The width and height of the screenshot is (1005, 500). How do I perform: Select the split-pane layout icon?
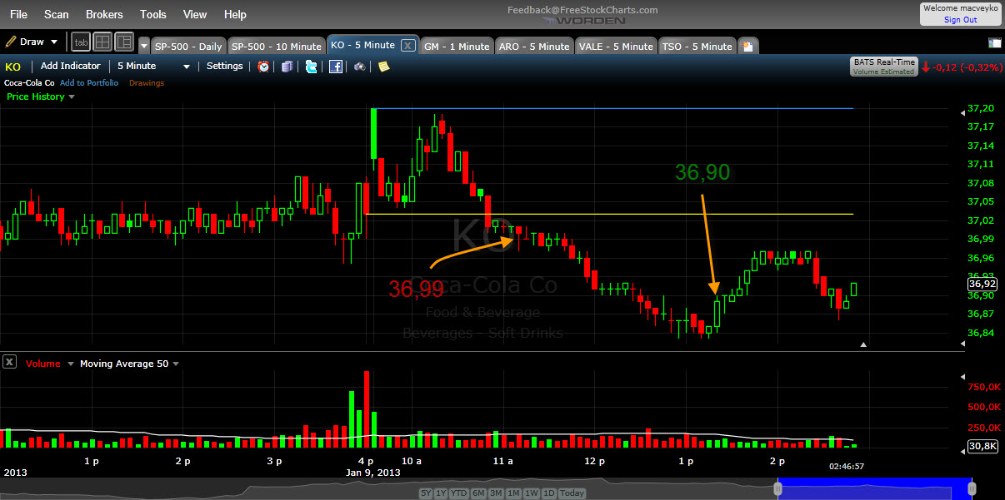[x=124, y=42]
